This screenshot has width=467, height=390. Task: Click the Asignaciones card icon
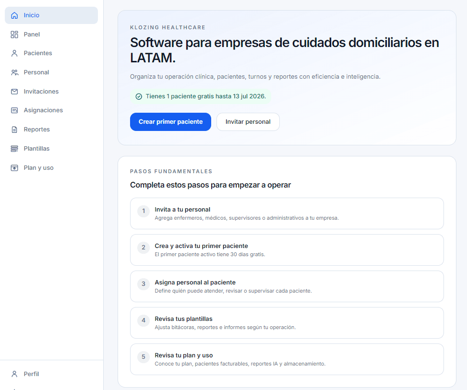tap(14, 110)
